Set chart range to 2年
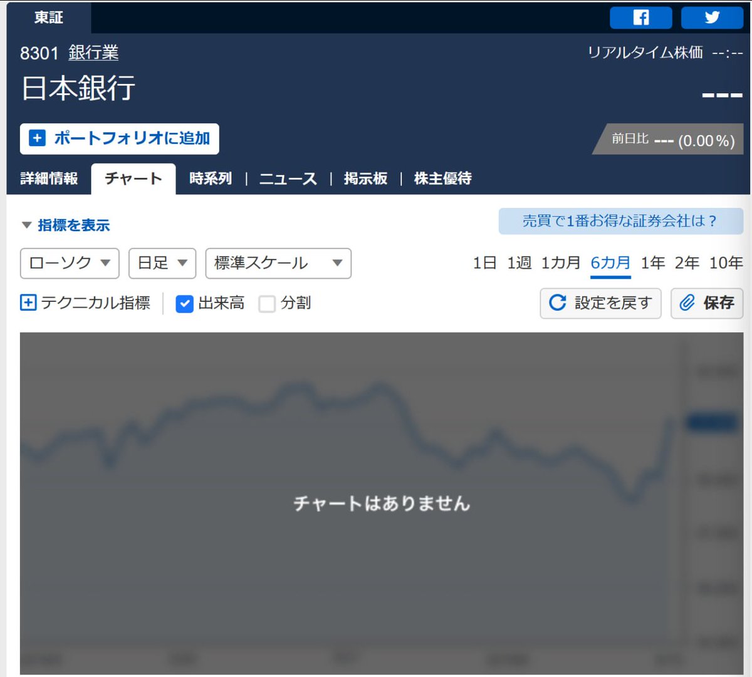 pyautogui.click(x=687, y=263)
